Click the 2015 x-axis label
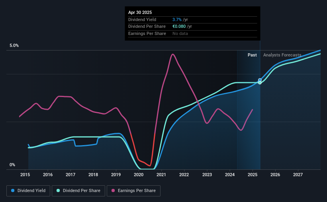This screenshot has width=327, height=202. tap(25, 175)
